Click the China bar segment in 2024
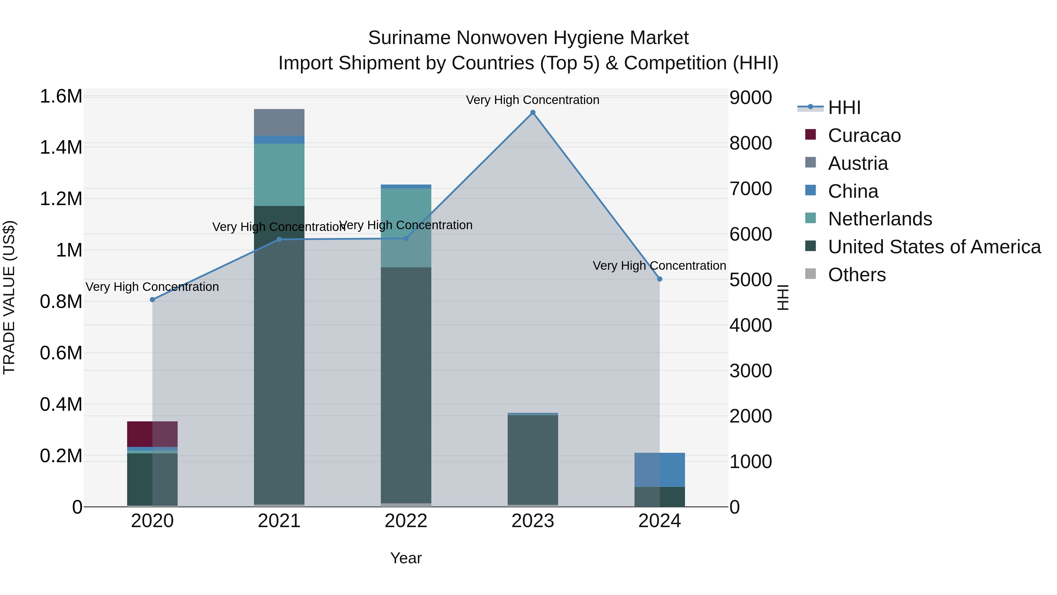 (660, 470)
